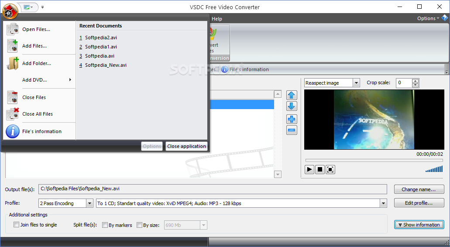
Task: Click the selected blue row in file list
Action: click(x=242, y=104)
